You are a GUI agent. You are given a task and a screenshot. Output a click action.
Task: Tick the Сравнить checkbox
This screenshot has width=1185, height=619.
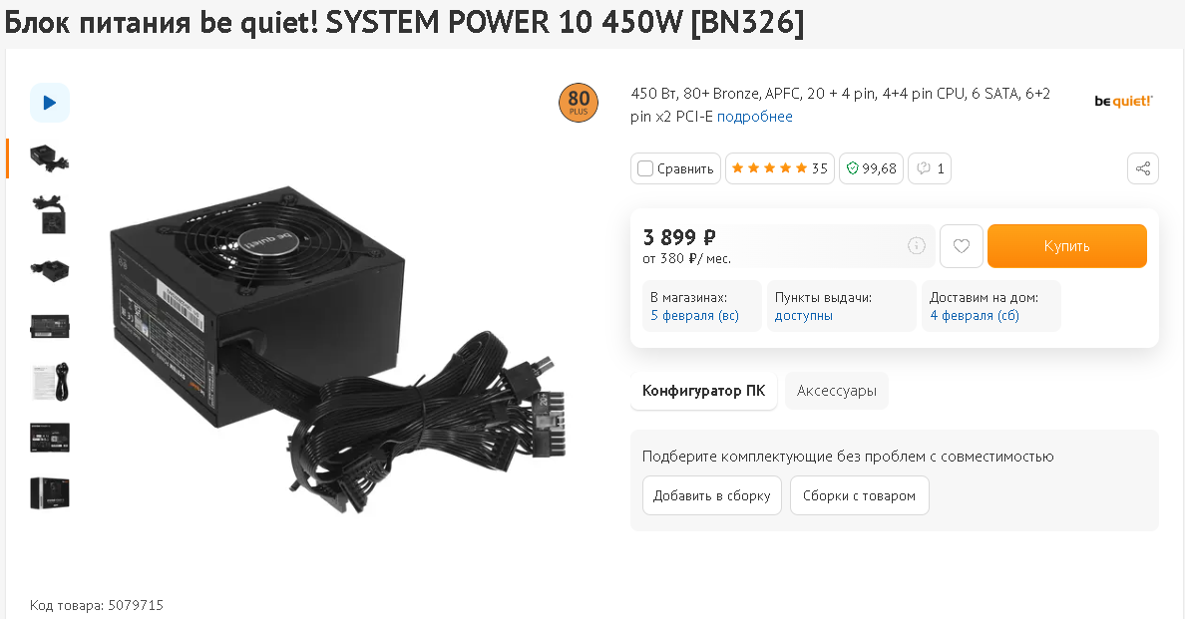(645, 168)
